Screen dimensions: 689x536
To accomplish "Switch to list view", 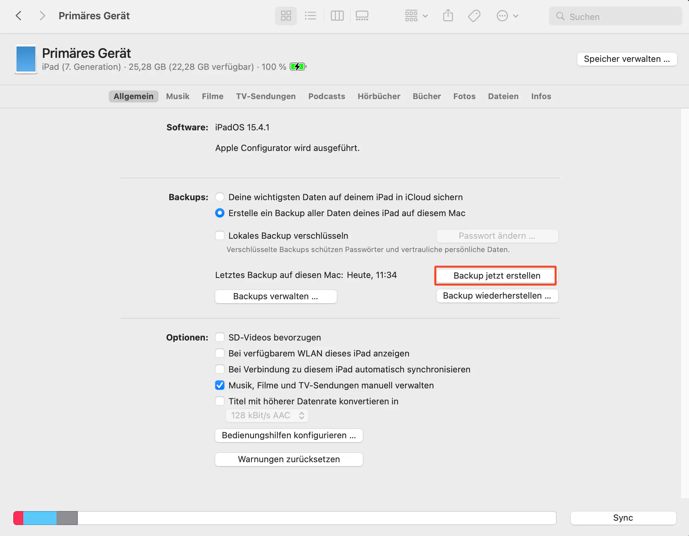I will coord(310,16).
